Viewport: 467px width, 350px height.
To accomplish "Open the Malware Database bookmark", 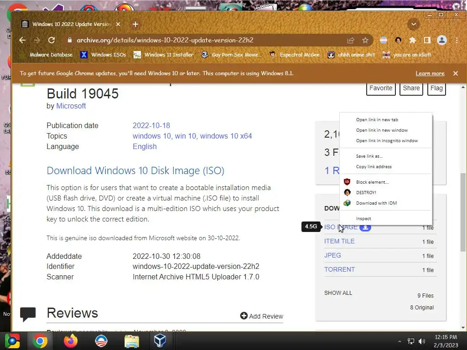I will [47, 55].
